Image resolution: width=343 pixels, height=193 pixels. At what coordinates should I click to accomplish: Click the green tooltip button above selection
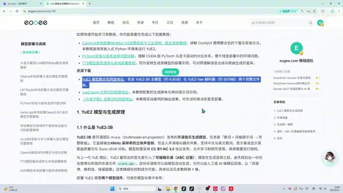click(x=170, y=72)
